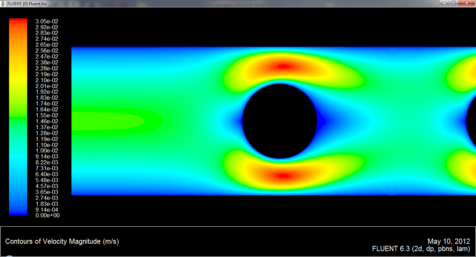The height and width of the screenshot is (257, 476).
Task: Select legend value 2.01e-02
Action: 47,86
